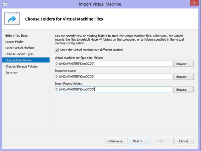Jump to the Choose Storage Folders step

coord(21,66)
